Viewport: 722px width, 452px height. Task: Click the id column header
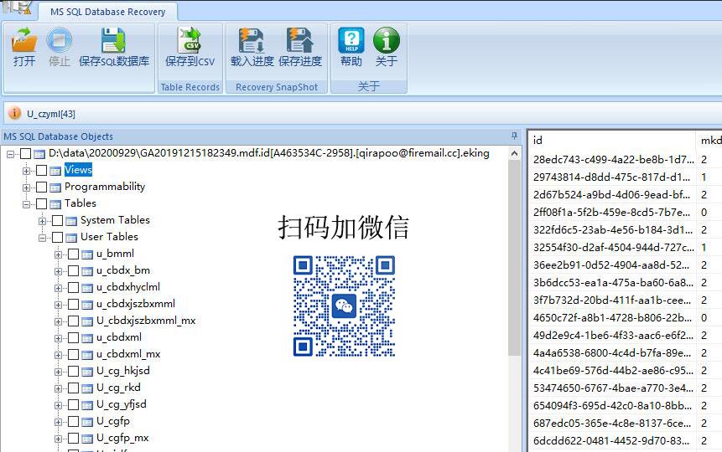(611, 141)
